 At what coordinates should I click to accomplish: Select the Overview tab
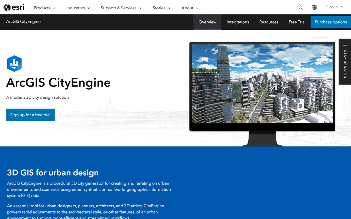[x=207, y=22]
